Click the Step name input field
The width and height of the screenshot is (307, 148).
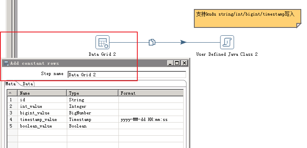(x=127, y=75)
